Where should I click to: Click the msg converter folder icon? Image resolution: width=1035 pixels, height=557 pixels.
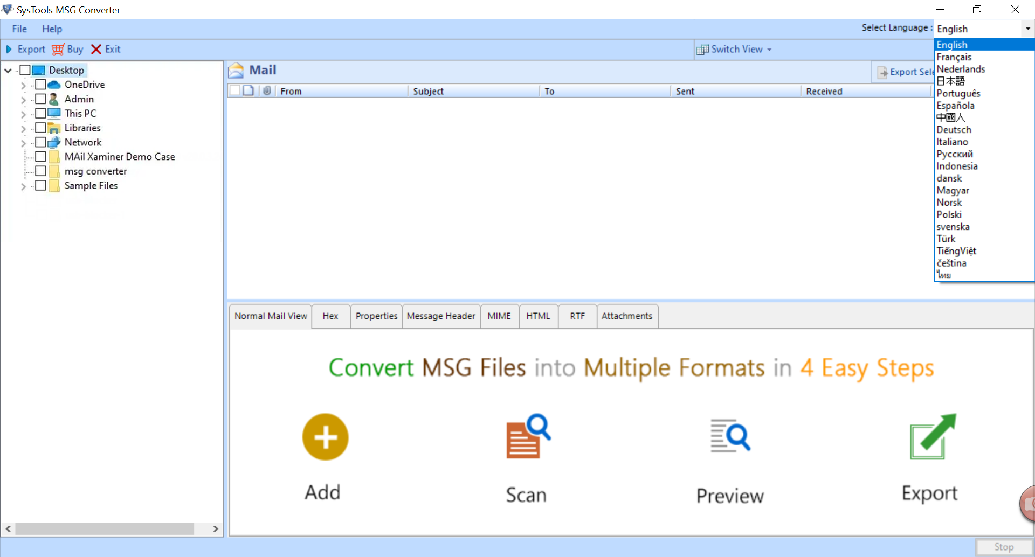point(54,171)
